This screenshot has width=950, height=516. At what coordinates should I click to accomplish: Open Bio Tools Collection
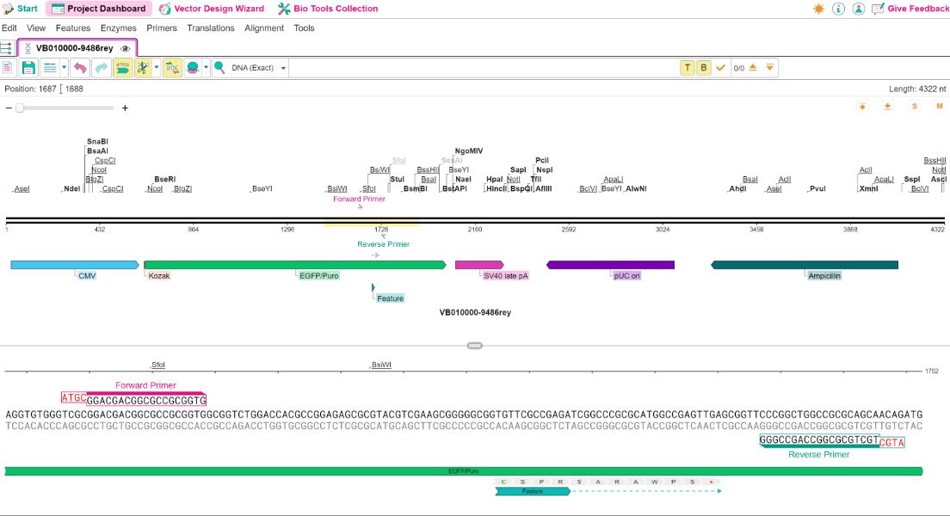pos(328,9)
